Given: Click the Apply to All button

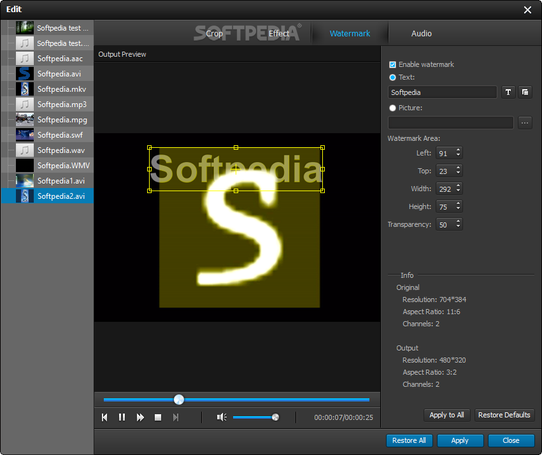Looking at the screenshot, I should [446, 415].
